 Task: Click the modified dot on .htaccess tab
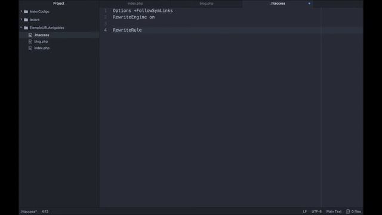[309, 4]
